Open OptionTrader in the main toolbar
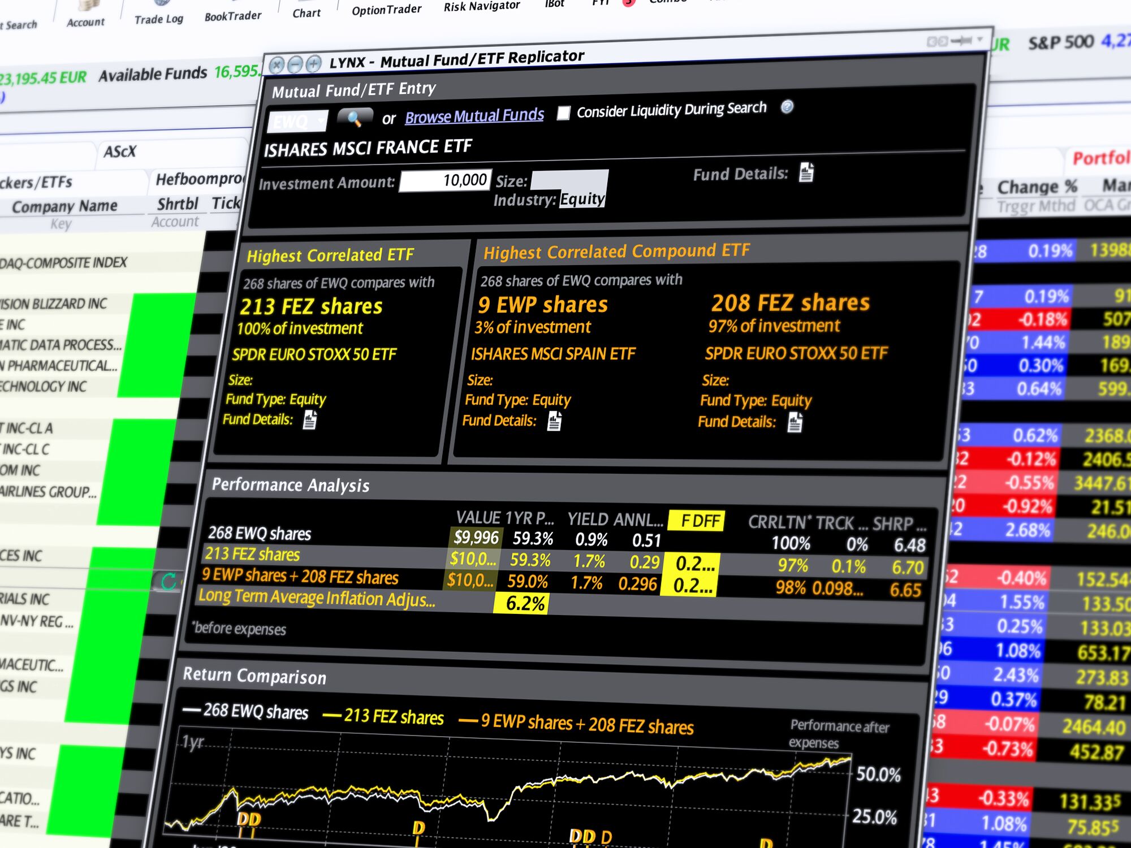Viewport: 1131px width, 848px height. (x=386, y=10)
